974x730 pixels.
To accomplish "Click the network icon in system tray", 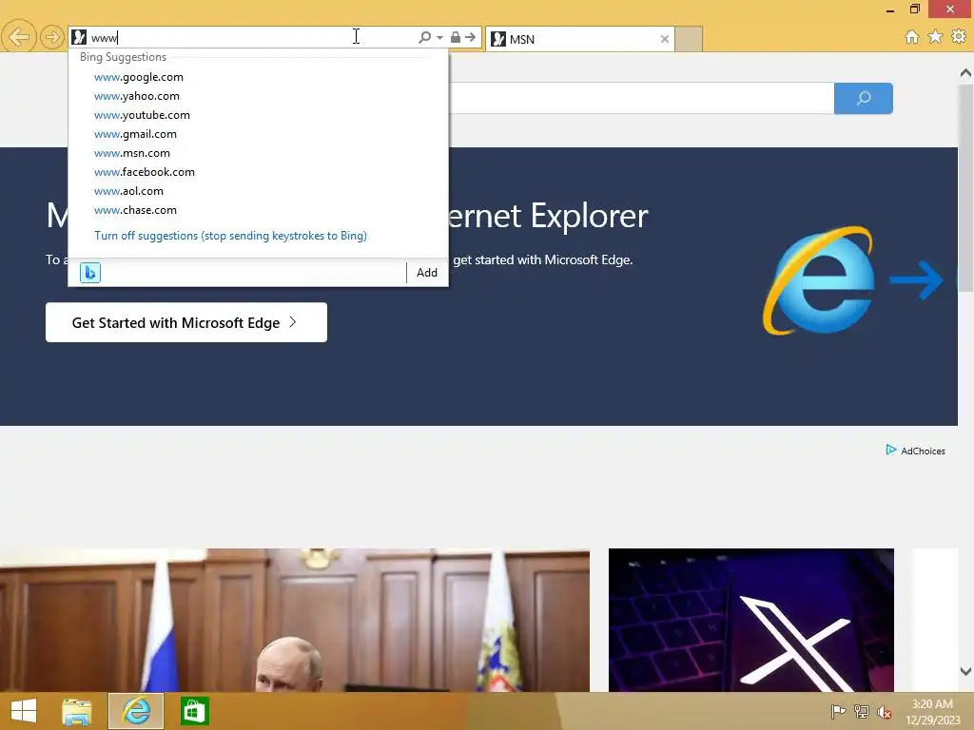I will pos(862,712).
